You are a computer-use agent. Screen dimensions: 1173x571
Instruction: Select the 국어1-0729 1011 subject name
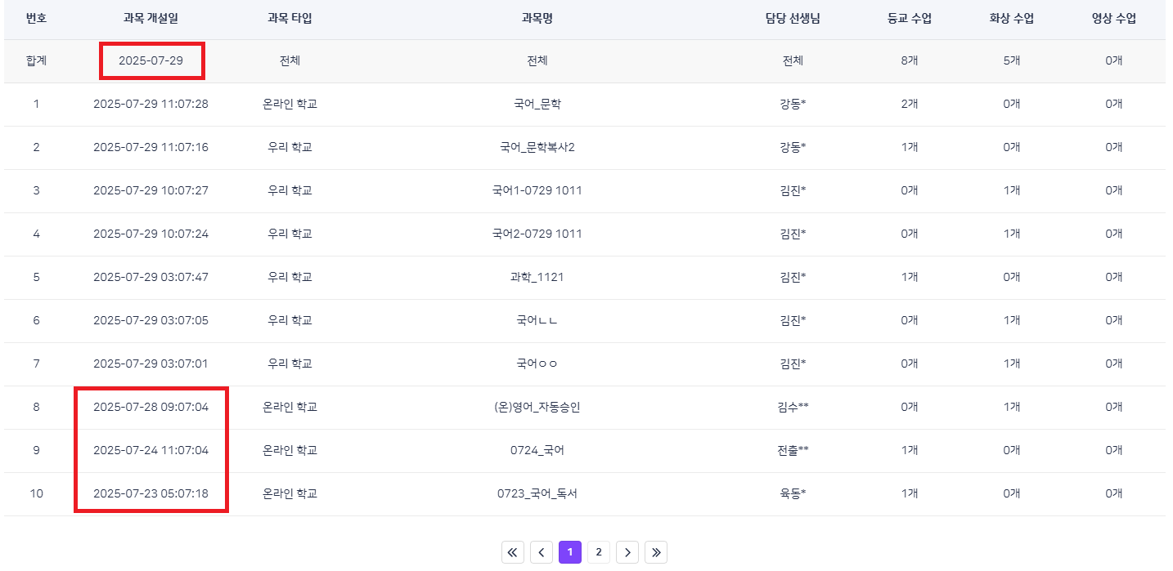(x=537, y=190)
